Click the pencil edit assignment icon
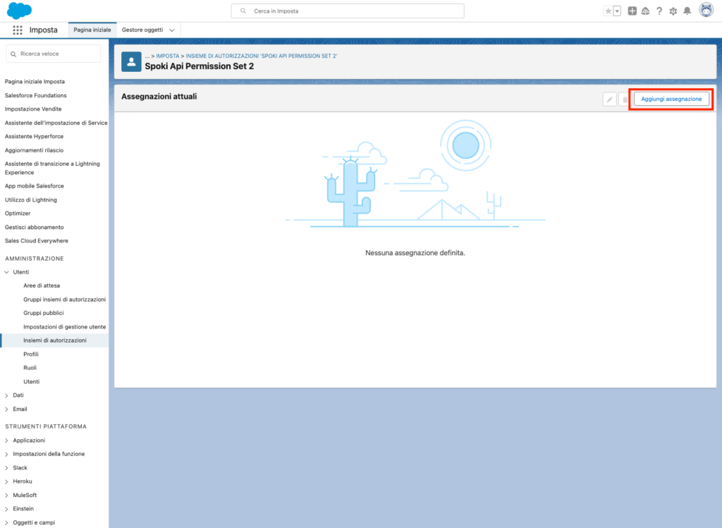 609,99
